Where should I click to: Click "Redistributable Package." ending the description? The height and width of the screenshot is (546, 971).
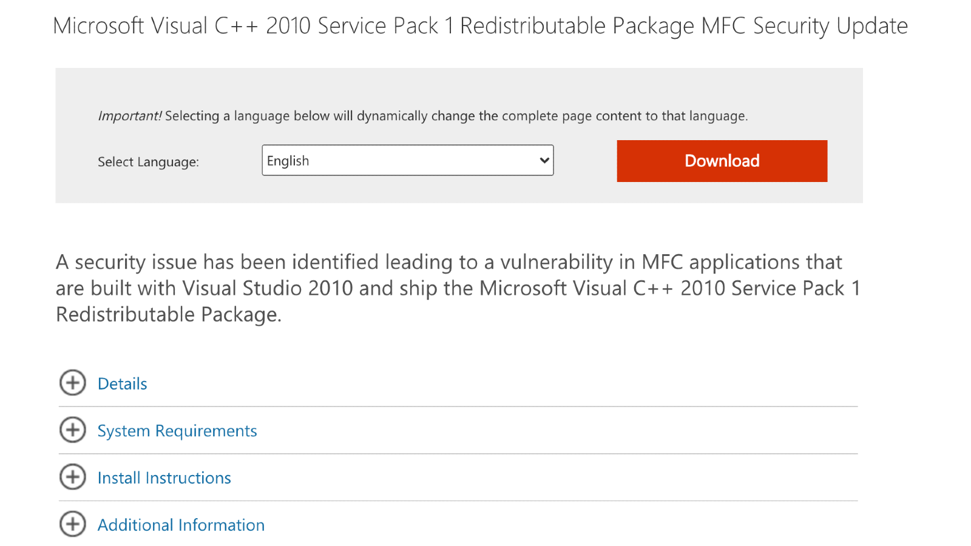169,314
